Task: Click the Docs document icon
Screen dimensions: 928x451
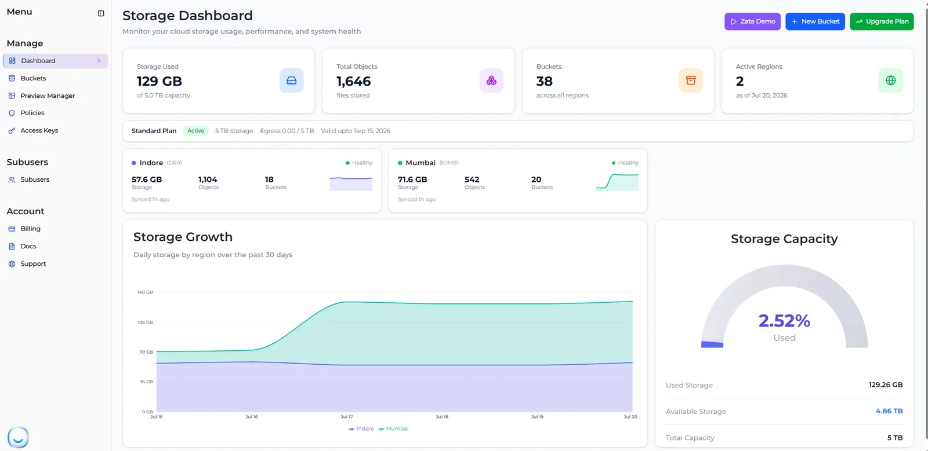Action: tap(12, 246)
